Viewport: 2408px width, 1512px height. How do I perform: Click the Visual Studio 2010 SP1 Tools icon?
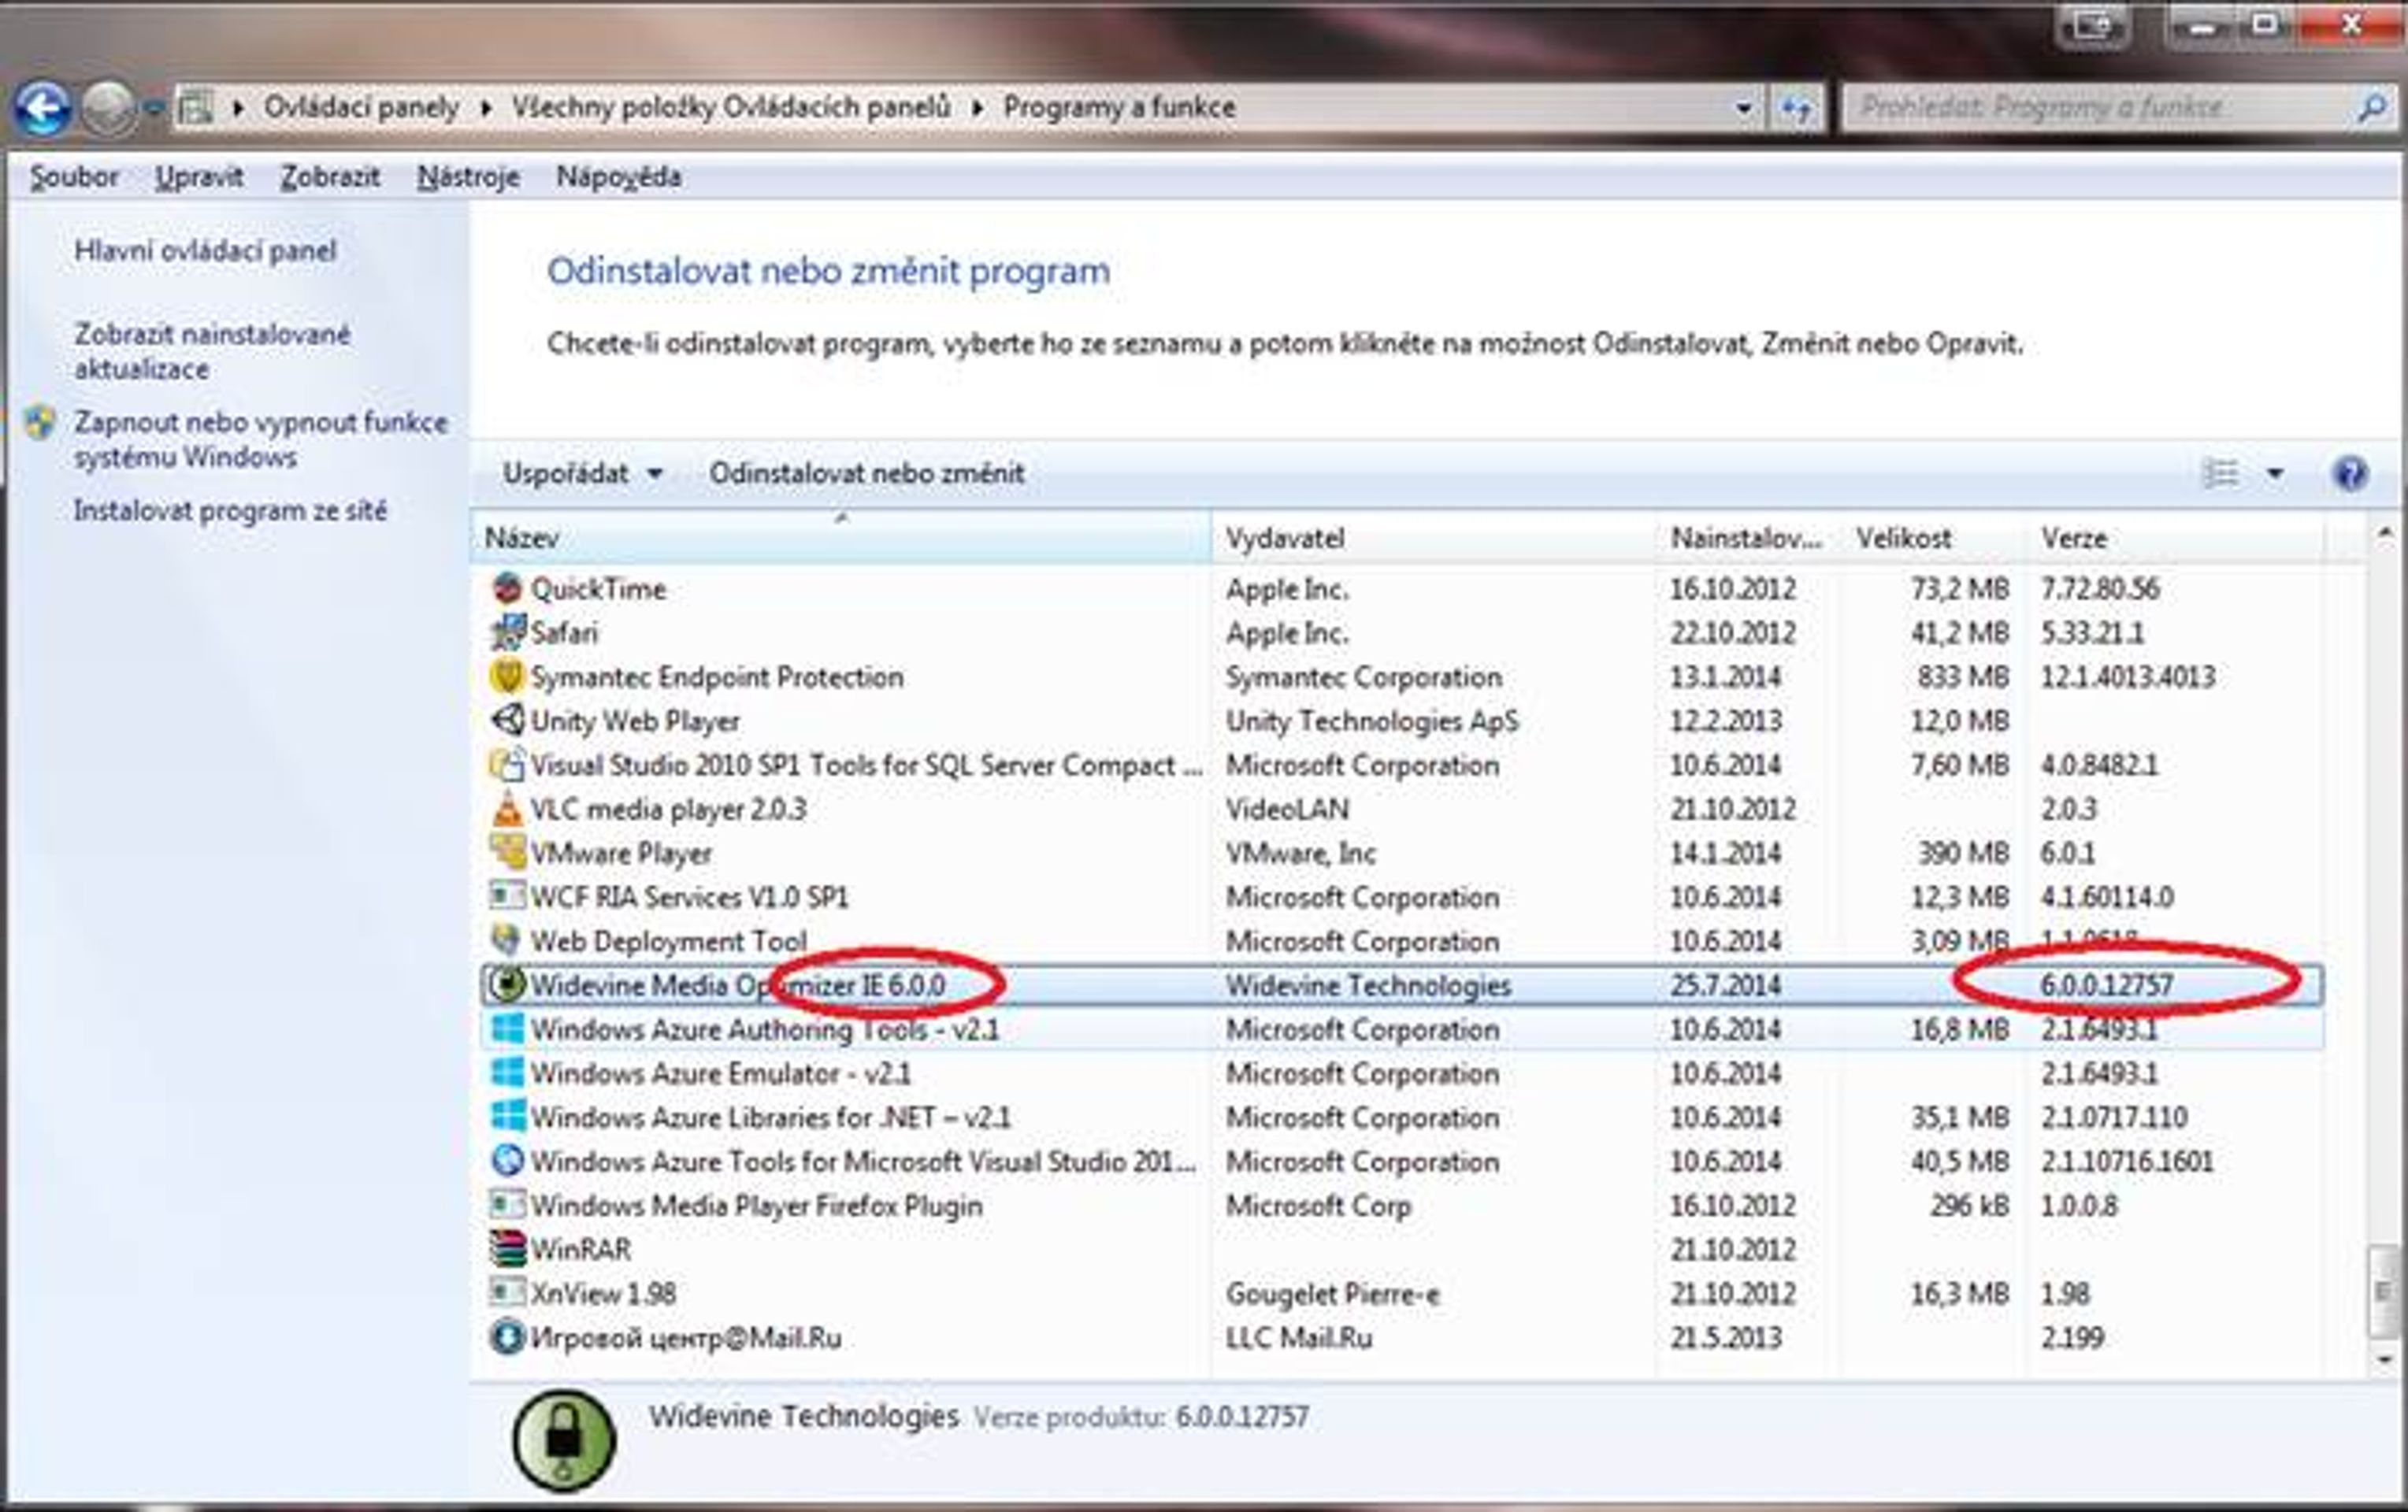[507, 764]
